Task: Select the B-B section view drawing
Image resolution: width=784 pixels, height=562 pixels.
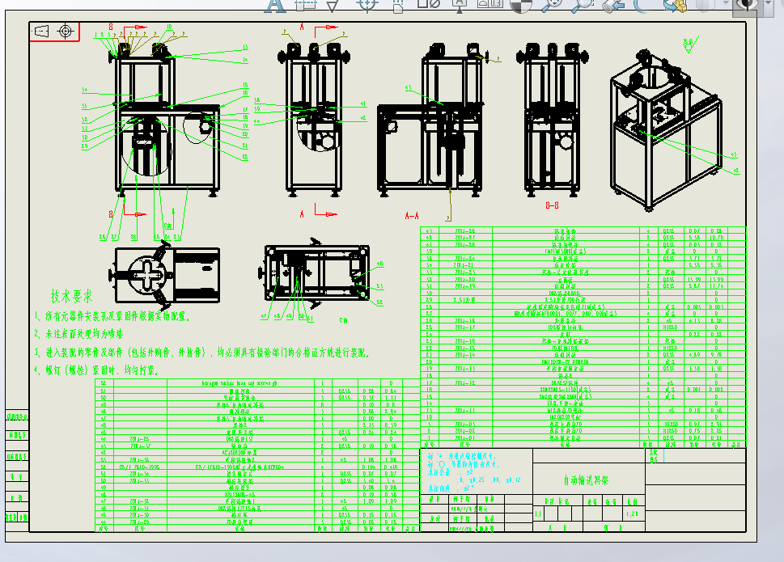Action: point(552,120)
